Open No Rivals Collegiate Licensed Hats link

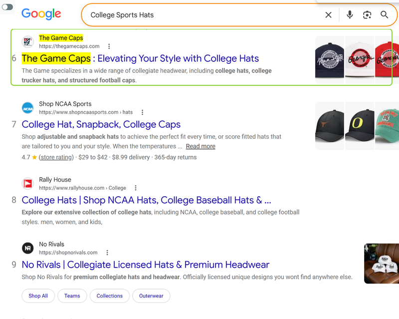coord(145,265)
